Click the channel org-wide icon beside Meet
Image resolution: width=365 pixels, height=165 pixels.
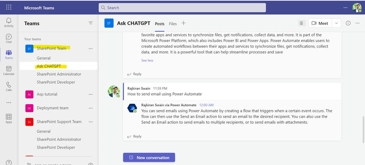coord(302,23)
